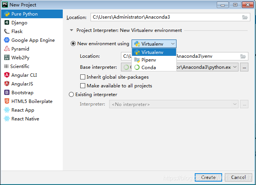Select AngularJS project label
256x185 pixels.
click(x=22, y=84)
